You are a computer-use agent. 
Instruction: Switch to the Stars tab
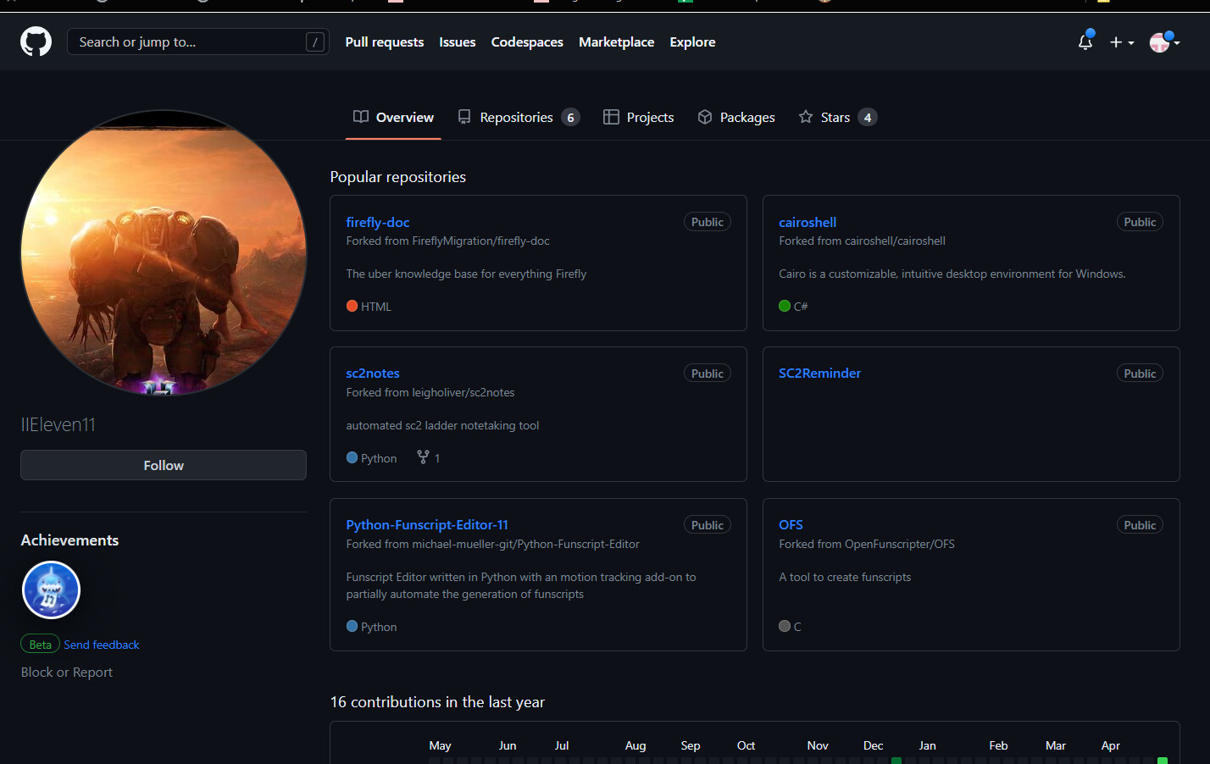[837, 117]
